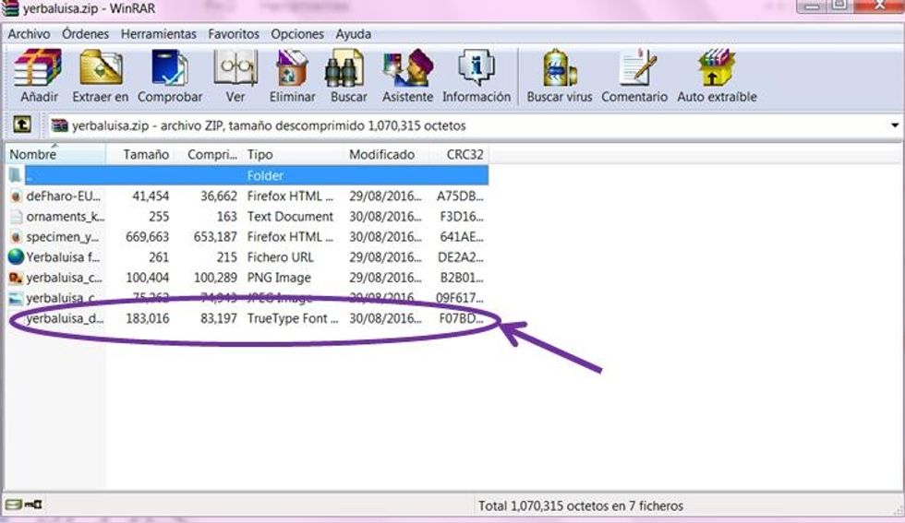The width and height of the screenshot is (905, 523).
Task: Open the address path dropdown arrow
Action: (895, 125)
